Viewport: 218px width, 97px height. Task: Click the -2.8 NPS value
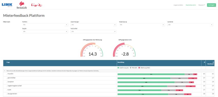(x=125, y=54)
